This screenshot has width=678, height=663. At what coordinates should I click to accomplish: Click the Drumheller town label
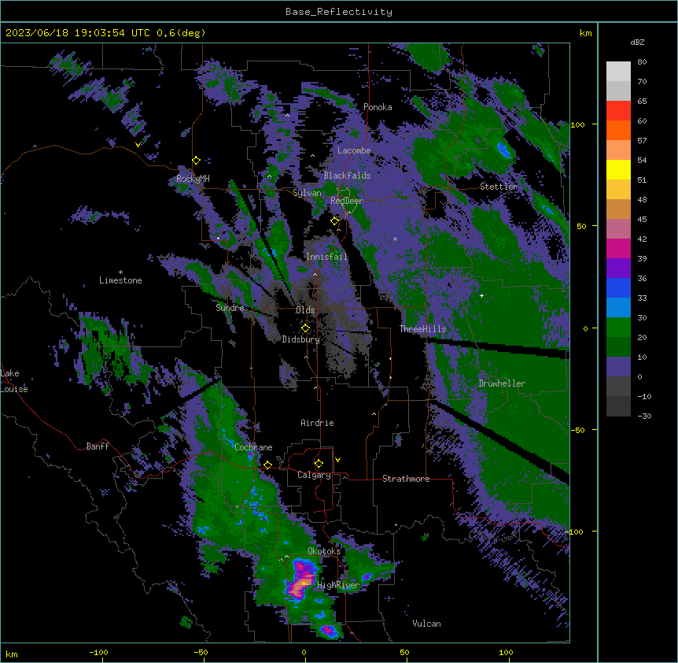(x=502, y=383)
